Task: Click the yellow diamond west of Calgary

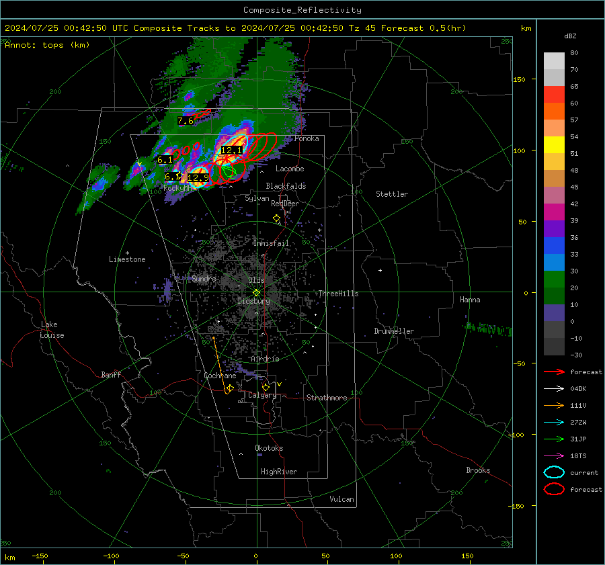Action: click(x=231, y=388)
